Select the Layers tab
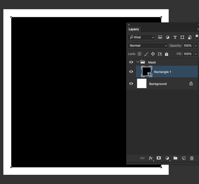The image size is (199, 184). [134, 29]
